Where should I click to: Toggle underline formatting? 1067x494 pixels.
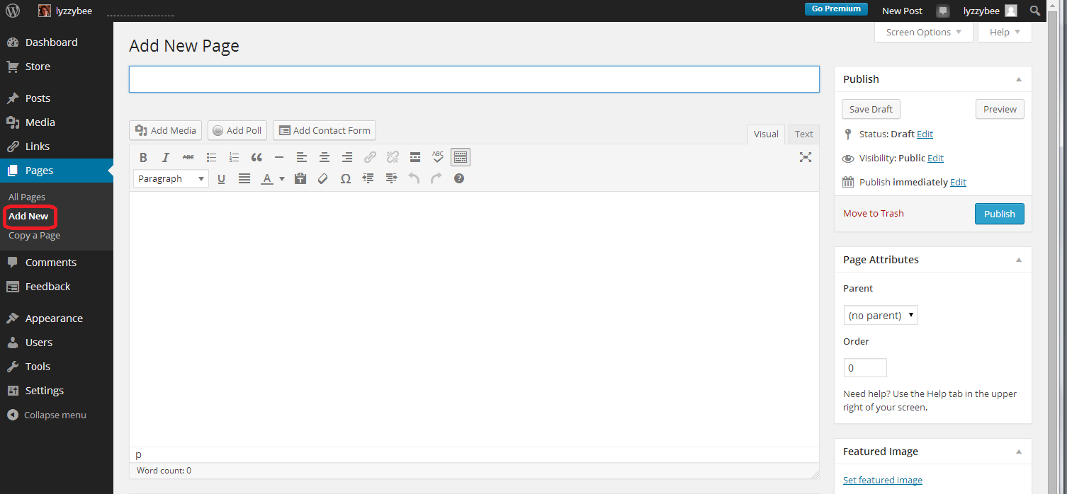point(221,179)
